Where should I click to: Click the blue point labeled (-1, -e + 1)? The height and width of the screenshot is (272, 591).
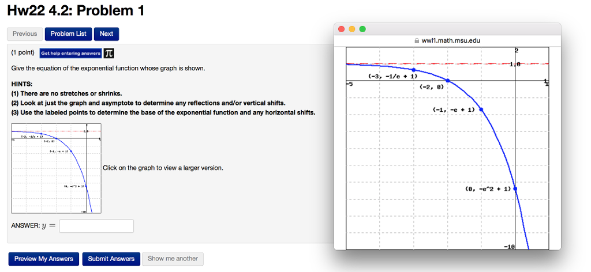point(481,109)
